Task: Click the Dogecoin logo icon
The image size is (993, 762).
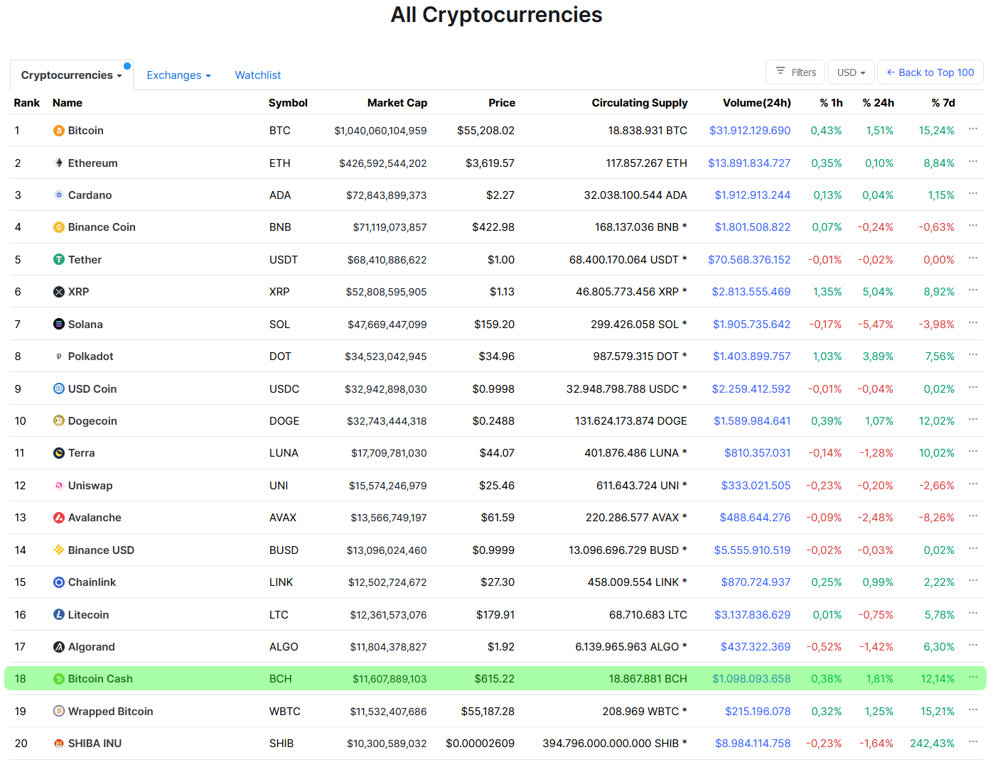Action: point(59,421)
